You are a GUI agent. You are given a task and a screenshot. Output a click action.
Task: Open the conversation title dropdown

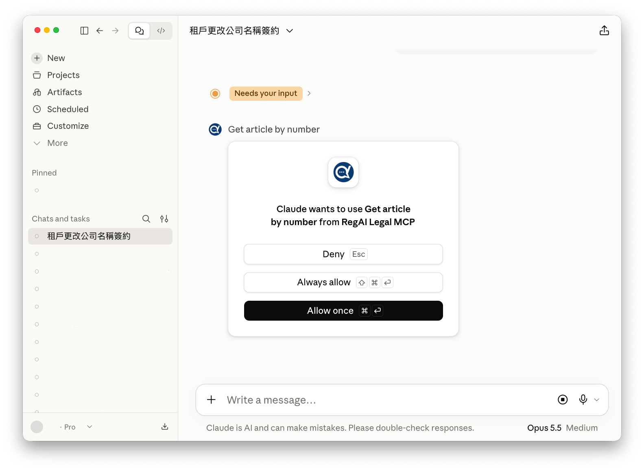tap(290, 30)
